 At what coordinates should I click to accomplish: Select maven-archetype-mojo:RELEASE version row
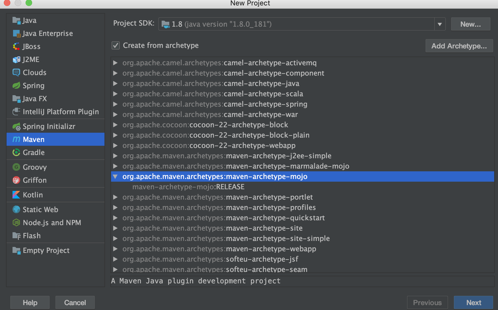303,187
